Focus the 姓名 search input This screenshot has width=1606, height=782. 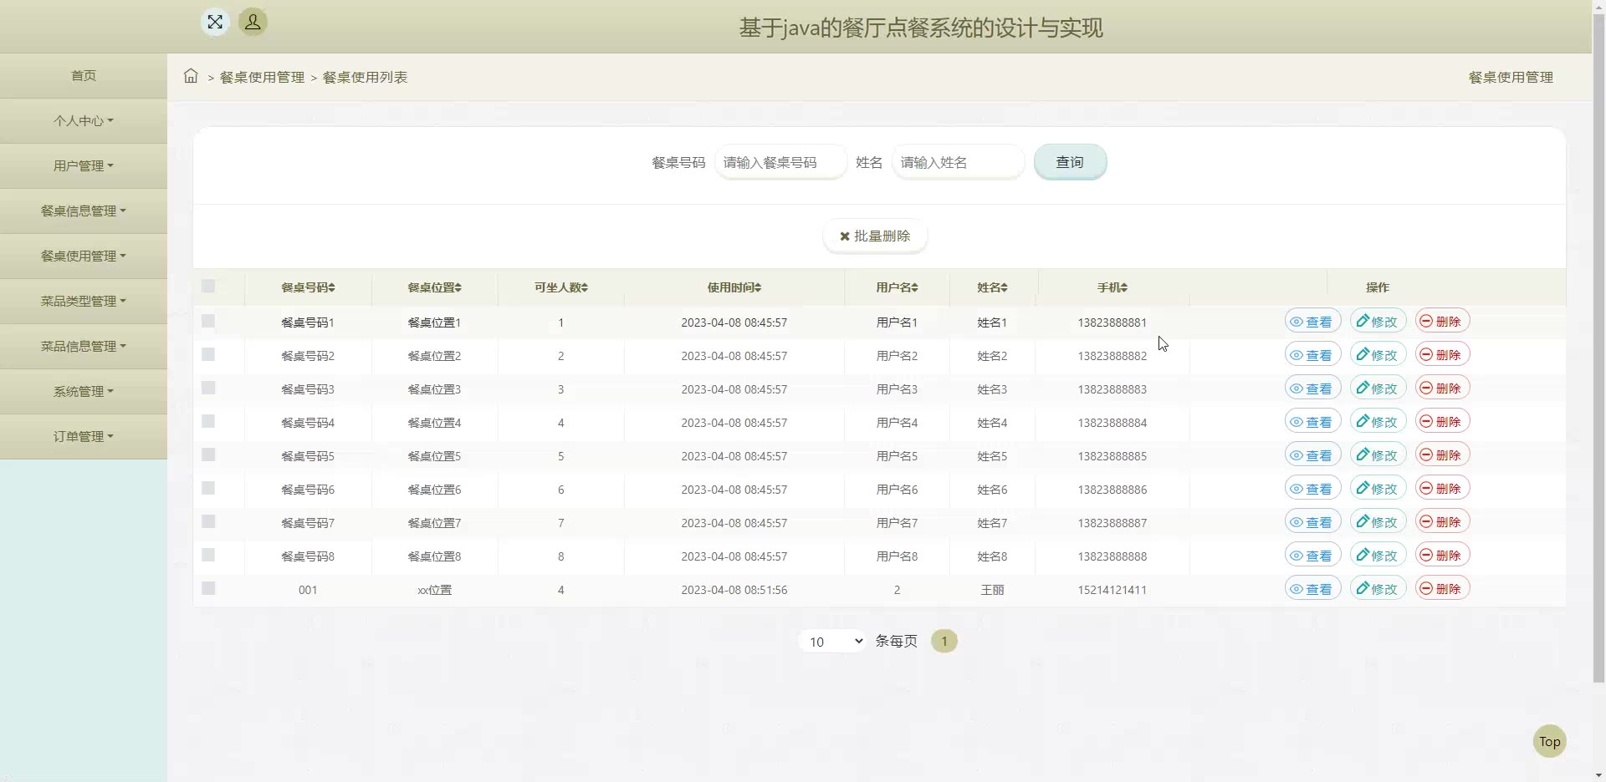958,162
